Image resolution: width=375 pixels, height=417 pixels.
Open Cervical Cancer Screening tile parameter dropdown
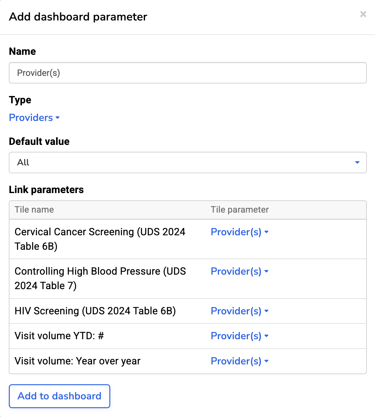239,232
